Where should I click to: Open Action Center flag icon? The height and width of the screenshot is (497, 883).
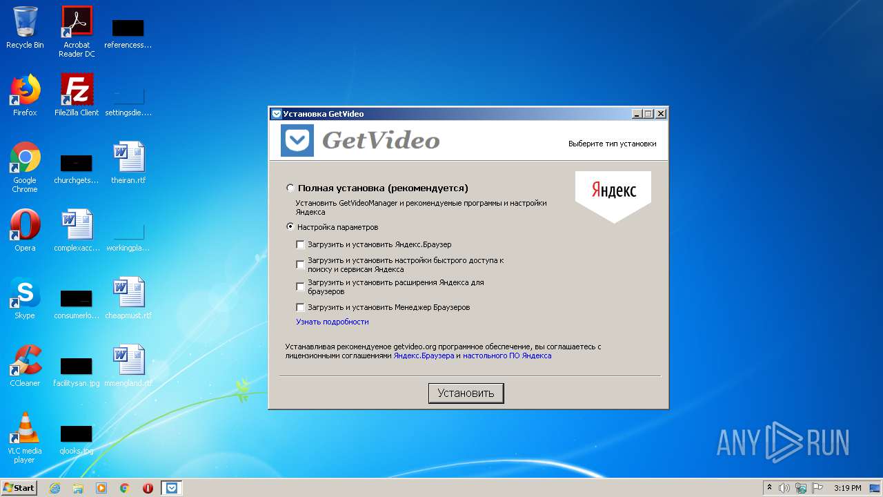(817, 488)
